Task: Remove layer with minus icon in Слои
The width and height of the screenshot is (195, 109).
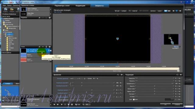Action: coord(43,47)
